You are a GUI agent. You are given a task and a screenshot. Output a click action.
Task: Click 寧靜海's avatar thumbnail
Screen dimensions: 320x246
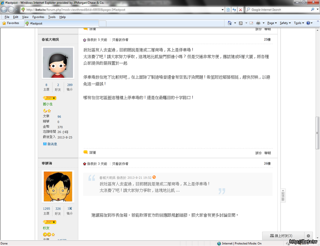pyautogui.click(x=58, y=186)
